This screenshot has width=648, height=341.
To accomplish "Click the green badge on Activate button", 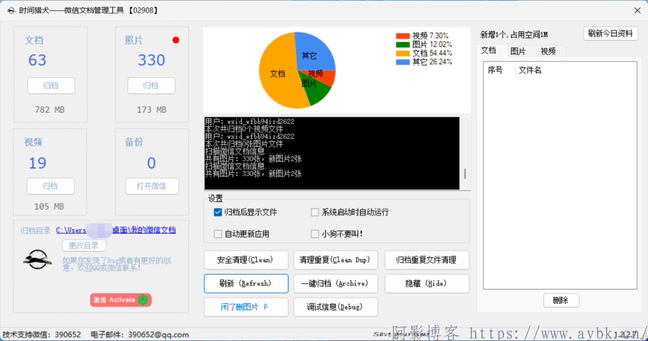I will [143, 300].
